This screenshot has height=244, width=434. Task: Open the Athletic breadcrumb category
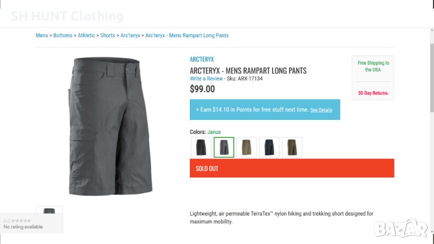pos(86,36)
